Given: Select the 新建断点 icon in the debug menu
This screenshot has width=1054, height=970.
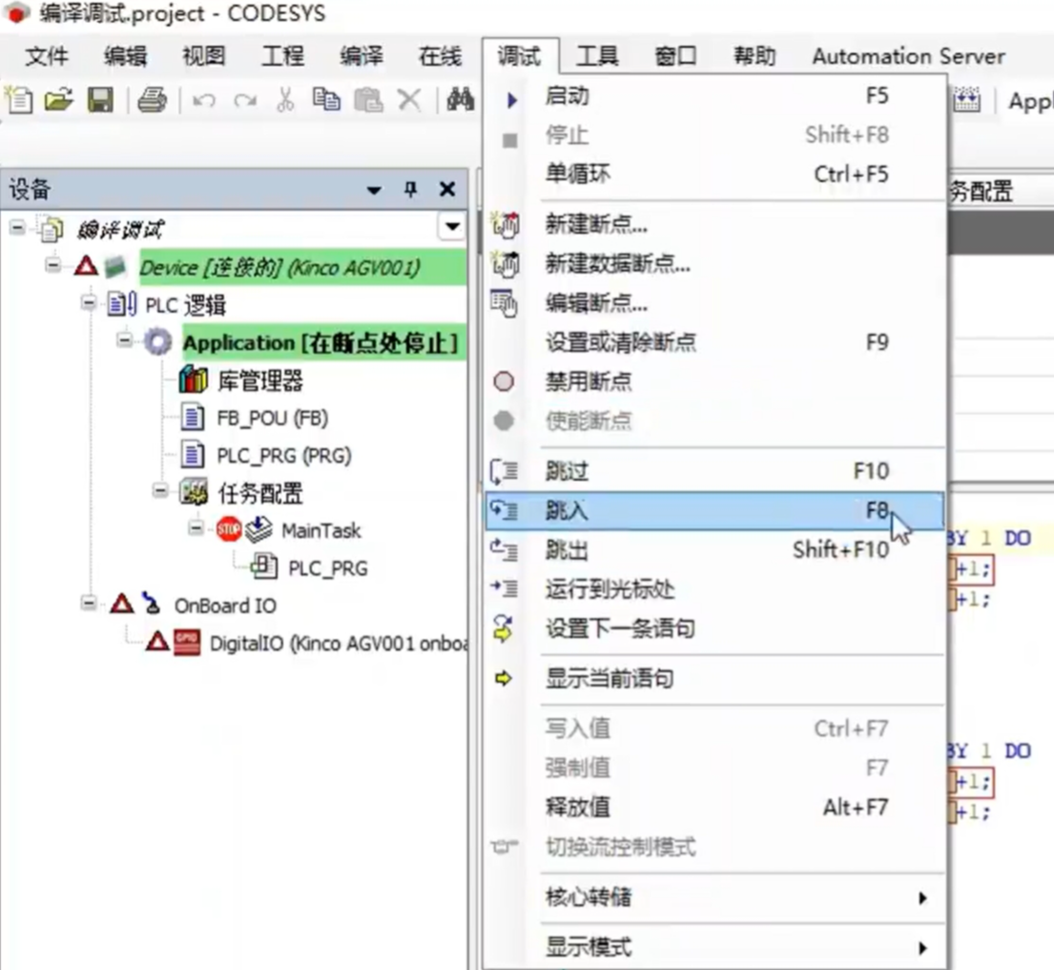Looking at the screenshot, I should pos(511,224).
